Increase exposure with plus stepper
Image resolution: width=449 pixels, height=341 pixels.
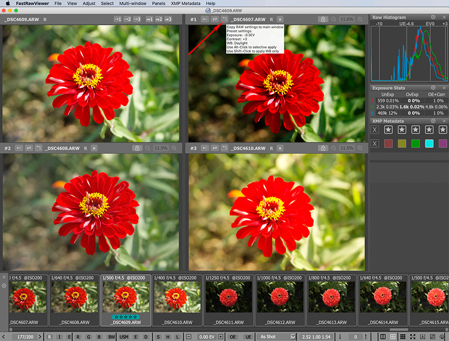[x=221, y=337]
